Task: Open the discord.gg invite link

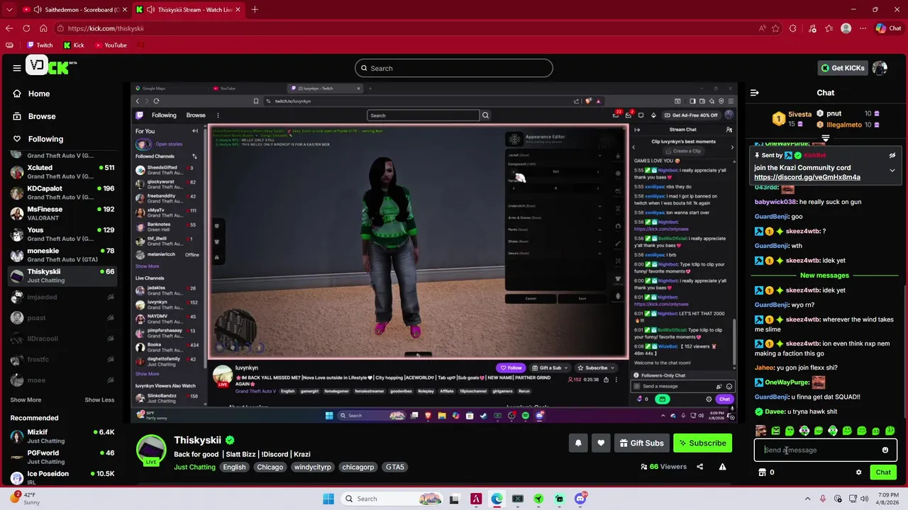Action: pos(807,177)
